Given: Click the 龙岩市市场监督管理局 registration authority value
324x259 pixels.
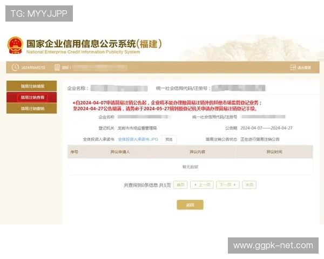Looking at the screenshot, I should tap(137, 128).
